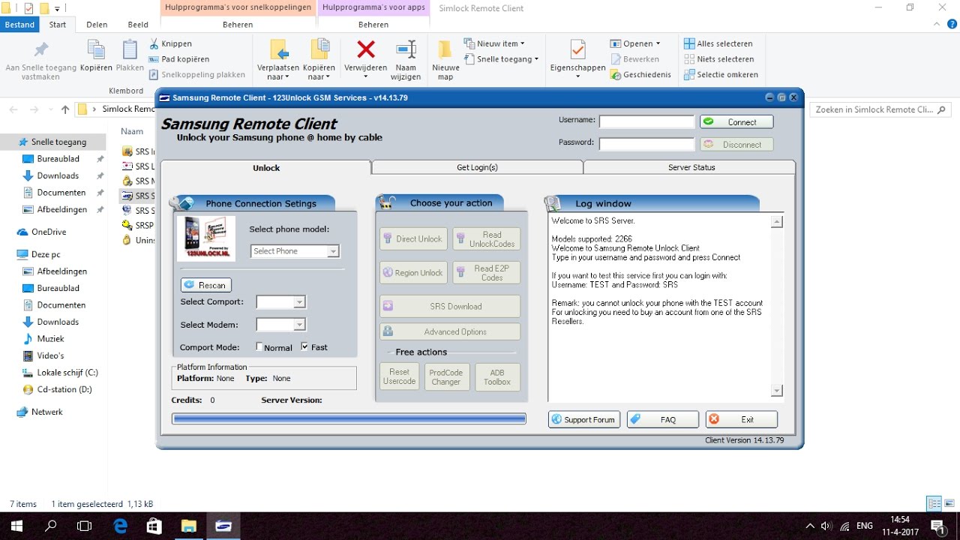
Task: Click the Up arrow in Explorer navigation
Action: click(x=65, y=109)
